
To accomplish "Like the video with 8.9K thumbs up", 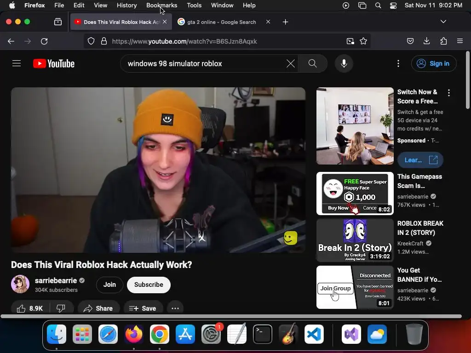I will point(30,308).
